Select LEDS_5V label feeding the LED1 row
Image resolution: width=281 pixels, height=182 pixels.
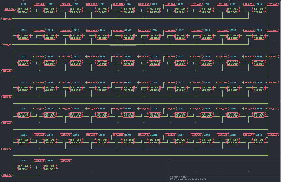pyautogui.click(x=7, y=19)
